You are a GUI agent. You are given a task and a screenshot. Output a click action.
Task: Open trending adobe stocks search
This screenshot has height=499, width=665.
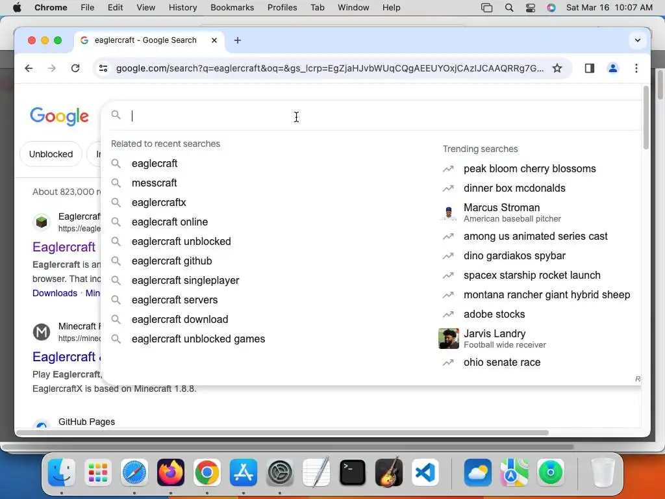point(494,314)
